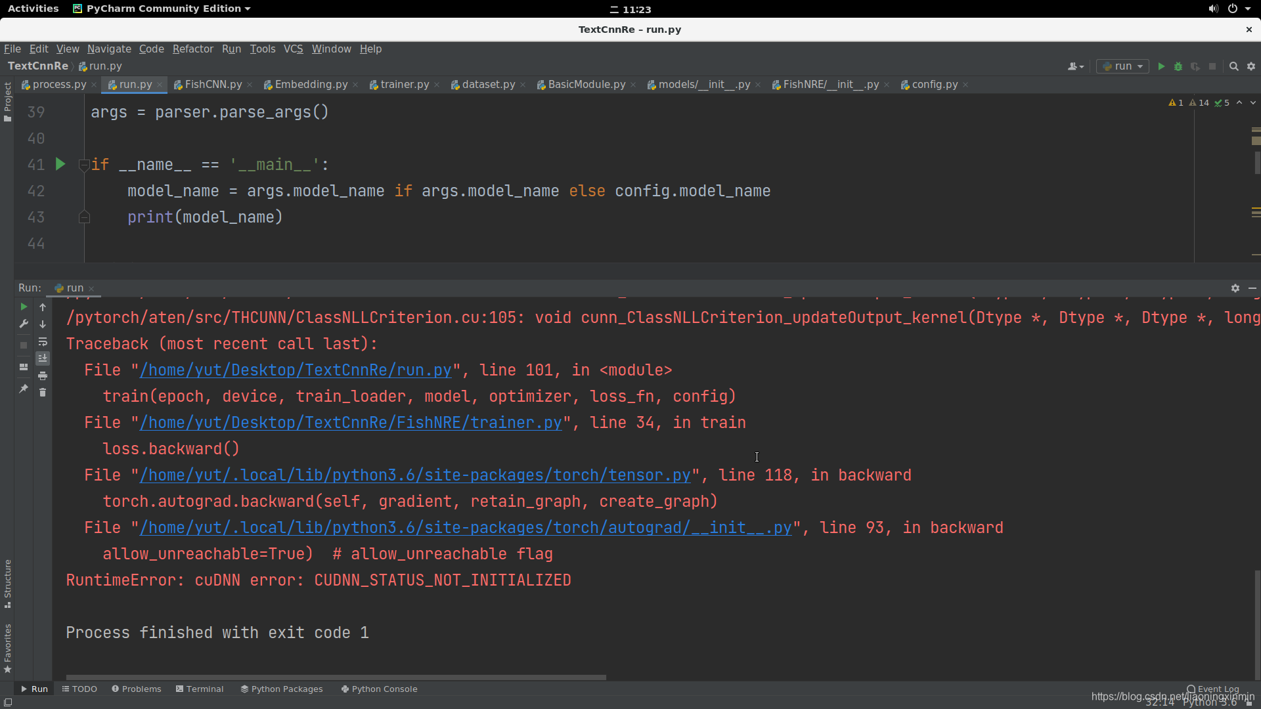Go to the next highlighted error arrow
The image size is (1261, 709).
[1253, 102]
